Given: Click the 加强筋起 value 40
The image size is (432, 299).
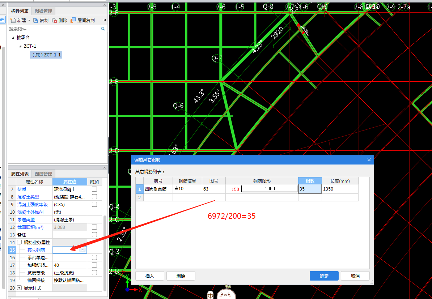Looking at the screenshot, I should [x=70, y=265].
